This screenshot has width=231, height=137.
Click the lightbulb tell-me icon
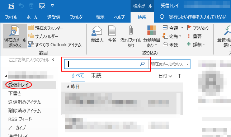click(162, 17)
